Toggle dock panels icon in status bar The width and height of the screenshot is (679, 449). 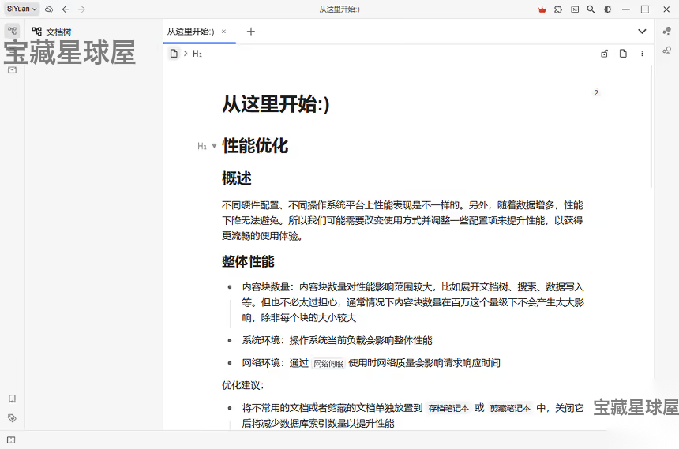pos(11,440)
